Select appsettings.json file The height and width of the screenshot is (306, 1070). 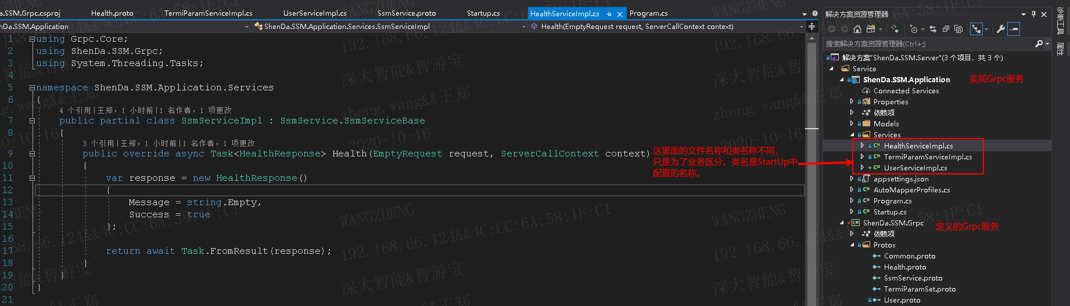[901, 178]
